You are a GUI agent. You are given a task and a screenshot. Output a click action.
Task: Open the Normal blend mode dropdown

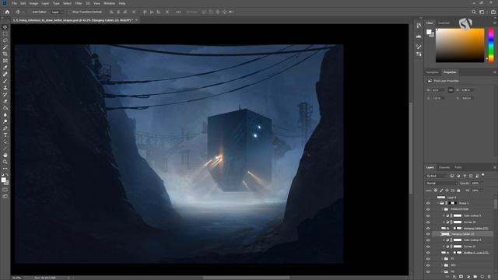pos(441,184)
